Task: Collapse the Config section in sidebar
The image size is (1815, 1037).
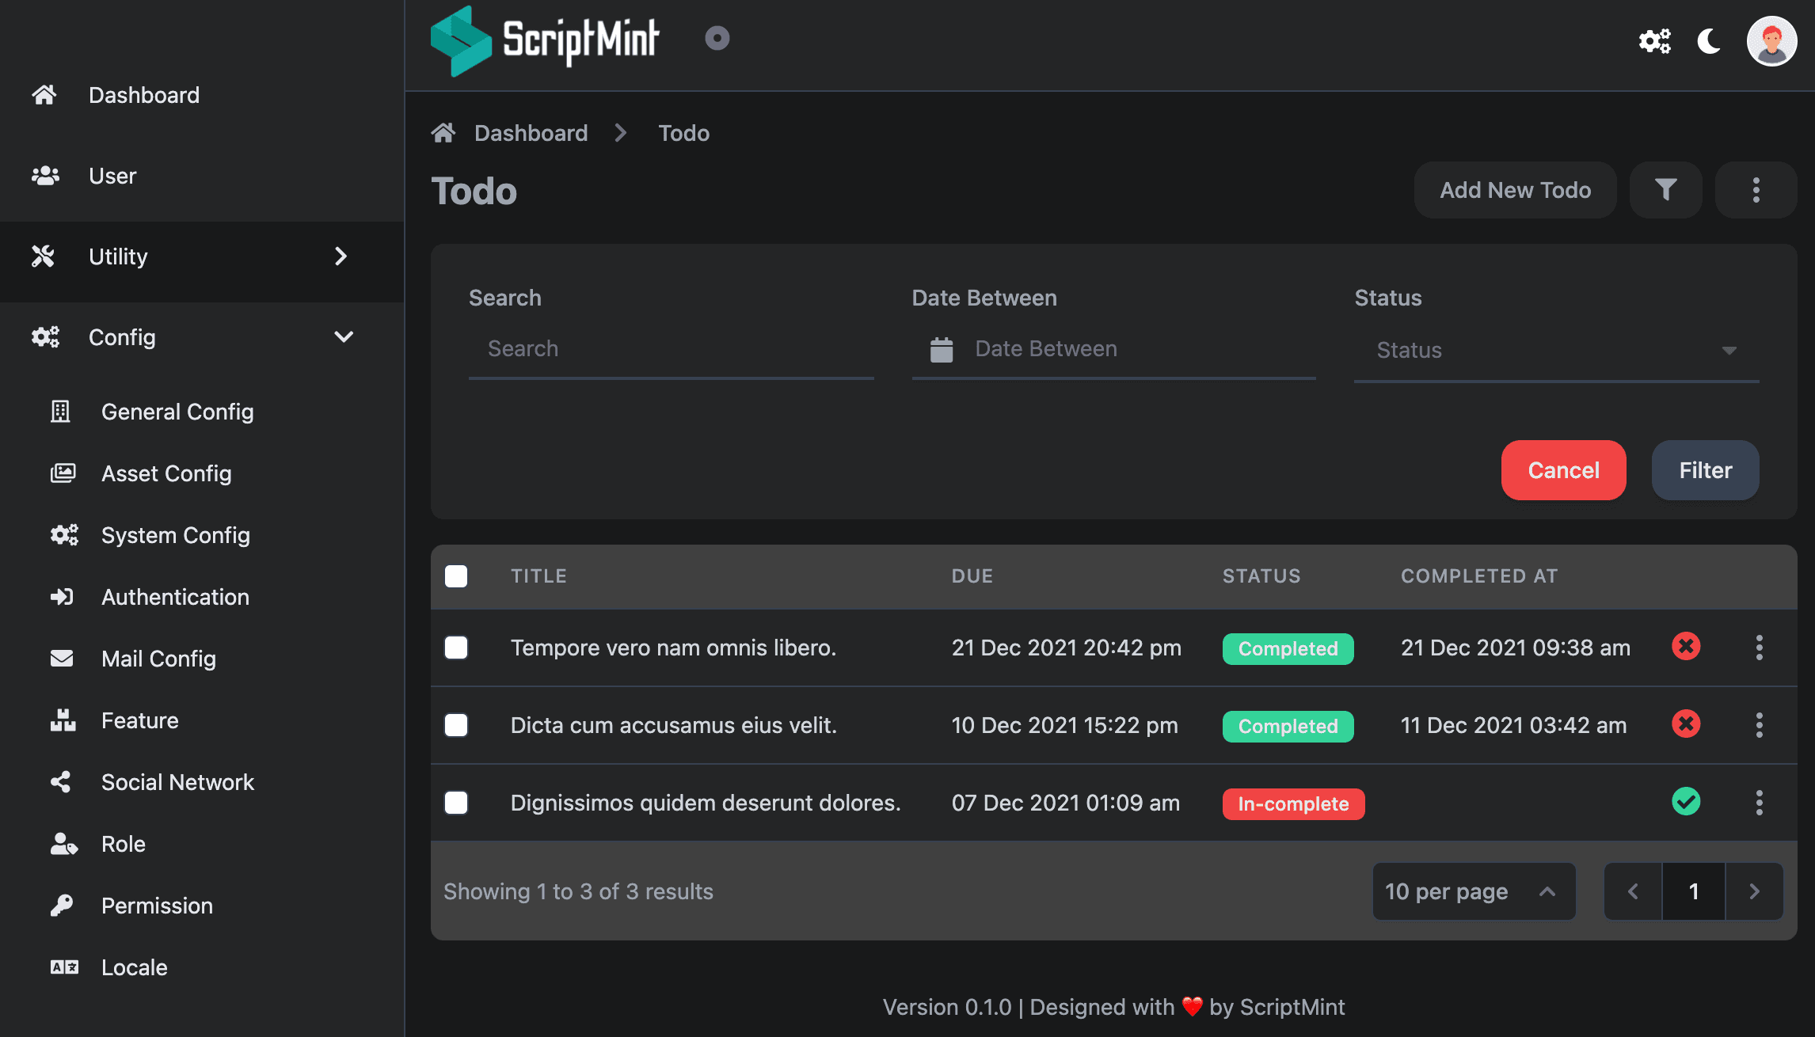Action: (344, 336)
